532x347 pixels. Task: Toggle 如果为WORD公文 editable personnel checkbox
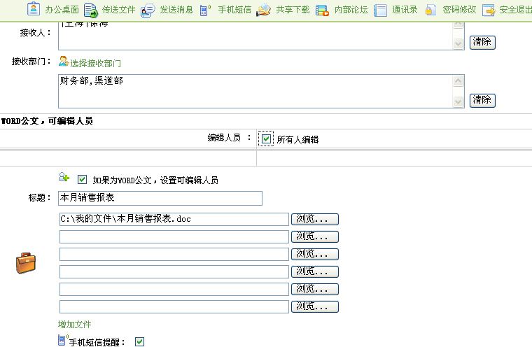tap(82, 179)
